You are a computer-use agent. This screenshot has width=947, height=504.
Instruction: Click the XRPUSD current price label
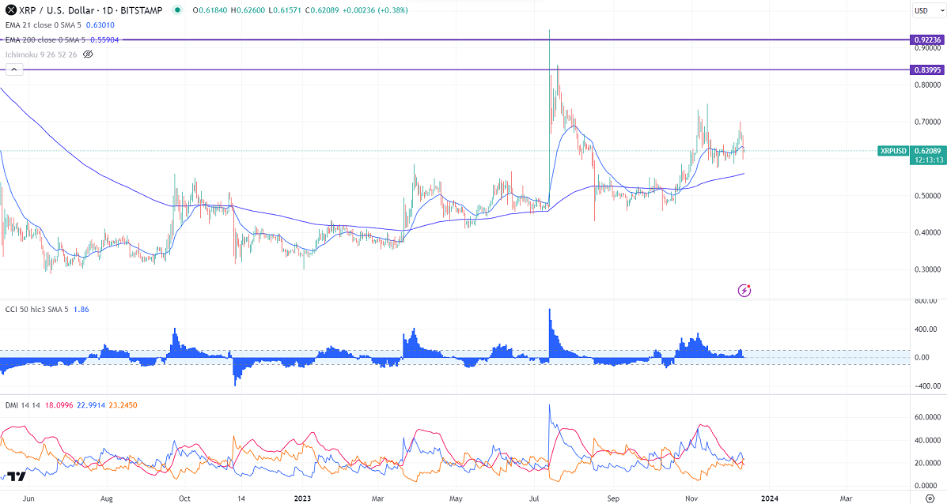[893, 151]
